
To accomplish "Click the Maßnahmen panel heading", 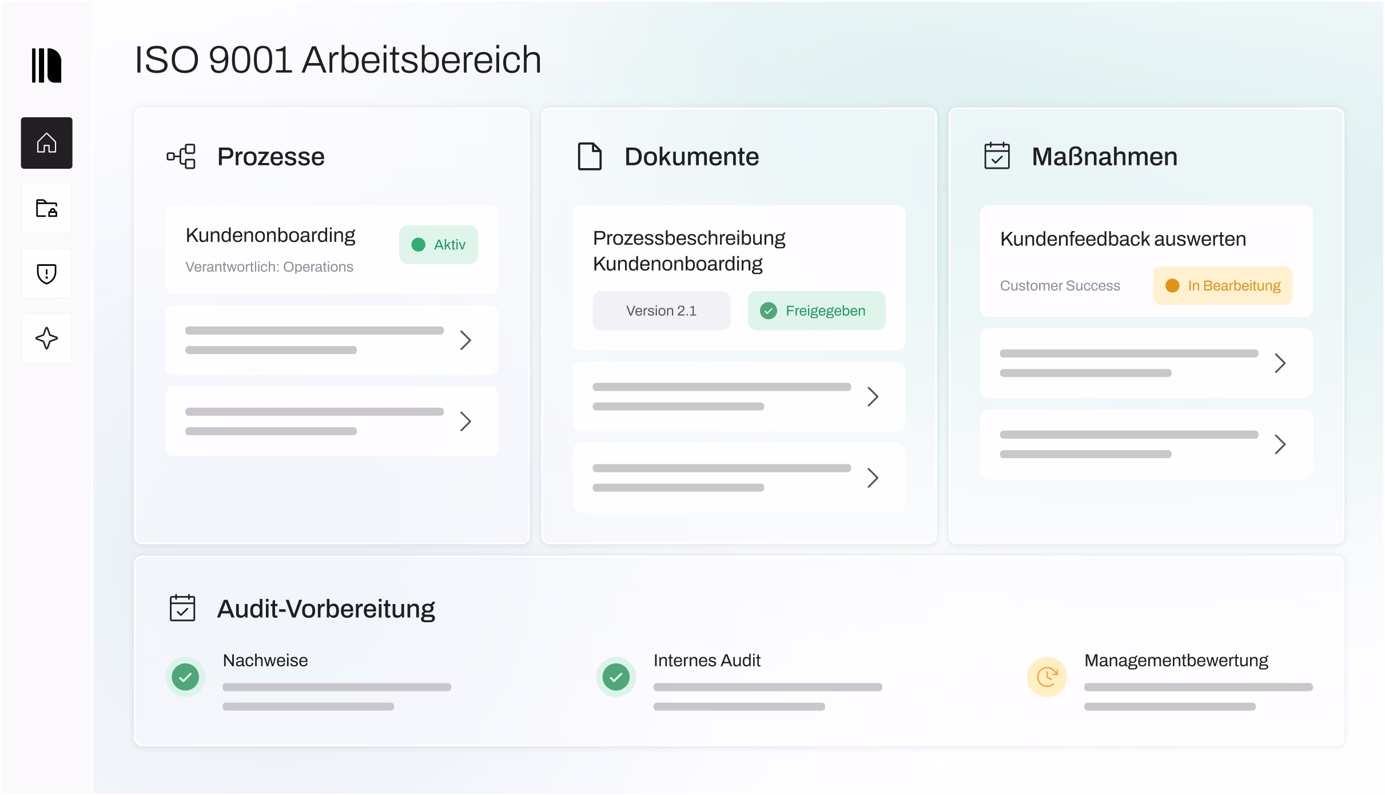I will tap(1104, 157).
